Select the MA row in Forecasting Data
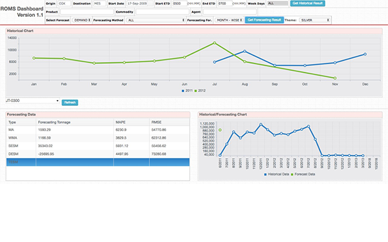This screenshot has height=242, width=388. point(98,130)
